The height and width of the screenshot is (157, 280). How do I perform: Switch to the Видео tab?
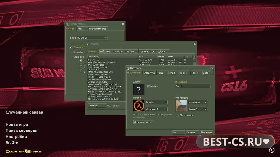pyautogui.click(x=185, y=73)
